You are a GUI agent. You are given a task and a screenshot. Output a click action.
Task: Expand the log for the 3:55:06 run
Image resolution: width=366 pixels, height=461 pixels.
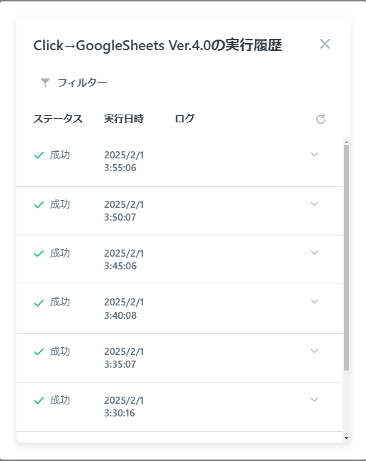click(x=314, y=154)
